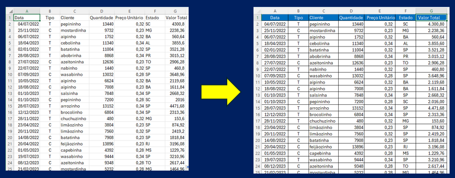Select the cell showing 2.016,00

point(432,102)
